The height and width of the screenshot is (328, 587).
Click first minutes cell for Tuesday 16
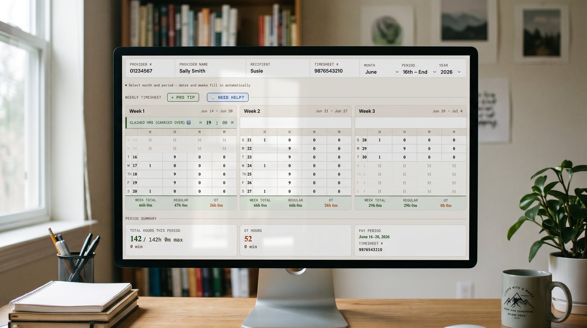[x=200, y=157]
